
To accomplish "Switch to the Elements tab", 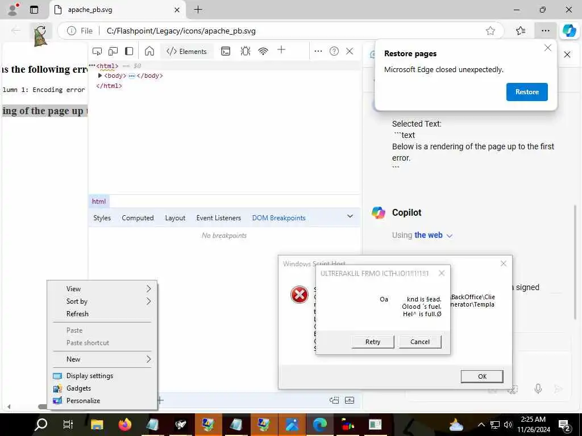I will click(186, 52).
